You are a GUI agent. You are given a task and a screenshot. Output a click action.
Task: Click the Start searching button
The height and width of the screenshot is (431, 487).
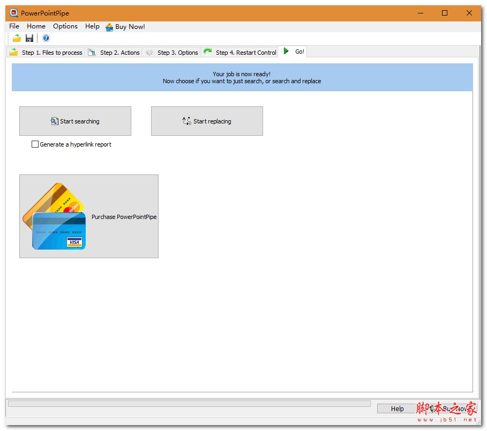[75, 121]
